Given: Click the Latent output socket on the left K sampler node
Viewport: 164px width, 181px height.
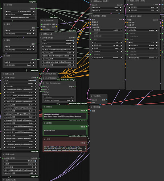Looking at the screenshot, I should pyautogui.click(x=123, y=20).
